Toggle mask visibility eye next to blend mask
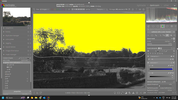 pyautogui.click(x=172, y=39)
